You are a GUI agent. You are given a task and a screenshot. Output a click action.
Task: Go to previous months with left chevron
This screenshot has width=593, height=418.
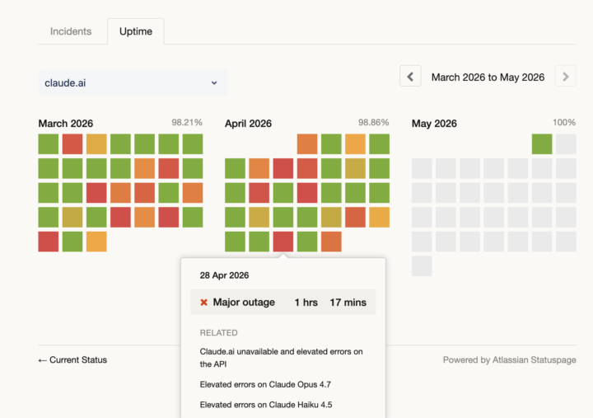[x=410, y=77]
